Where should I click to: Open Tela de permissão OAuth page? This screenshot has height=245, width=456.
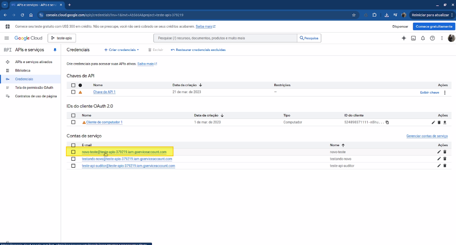34,87
